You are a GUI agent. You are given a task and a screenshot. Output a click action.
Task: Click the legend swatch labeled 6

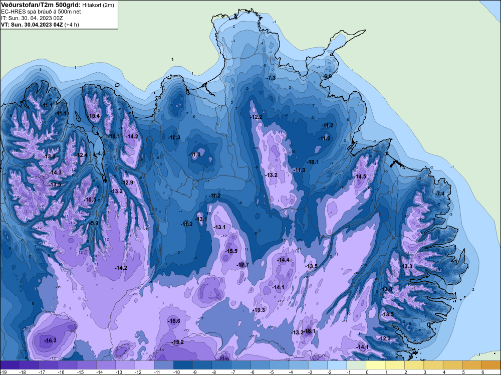point(491,365)
